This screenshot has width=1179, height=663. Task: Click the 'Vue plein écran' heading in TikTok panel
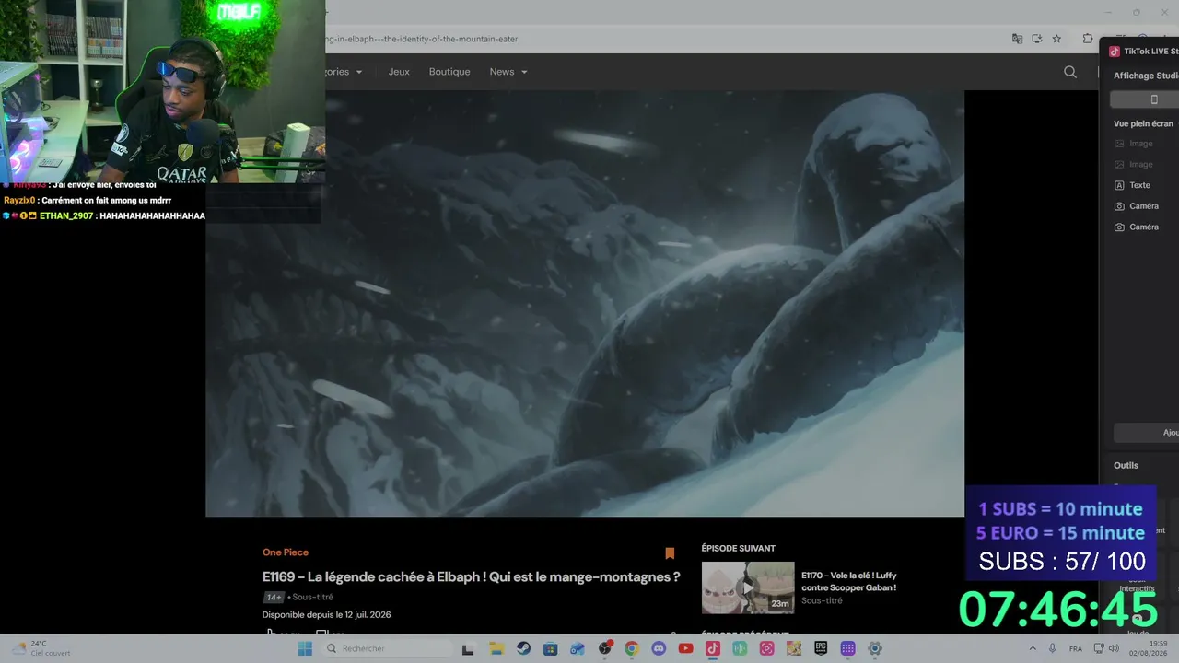tap(1143, 123)
